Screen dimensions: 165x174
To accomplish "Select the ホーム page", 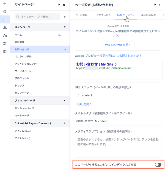I will [x=40, y=35].
